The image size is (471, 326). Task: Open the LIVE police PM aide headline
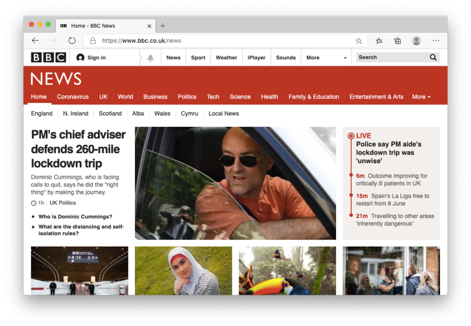[389, 152]
